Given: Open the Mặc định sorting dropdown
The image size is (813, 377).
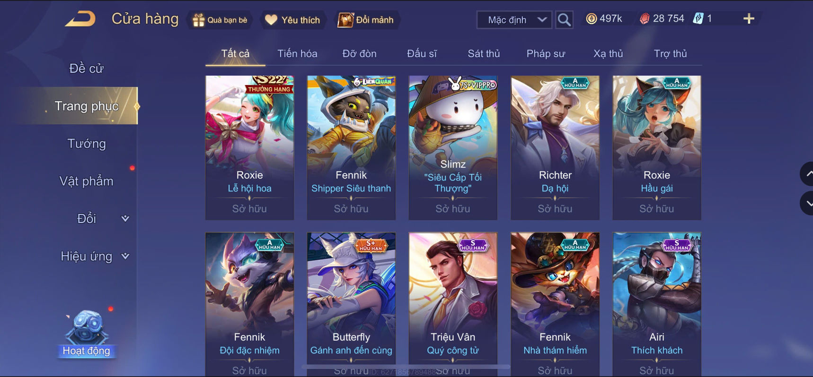Looking at the screenshot, I should click(514, 20).
